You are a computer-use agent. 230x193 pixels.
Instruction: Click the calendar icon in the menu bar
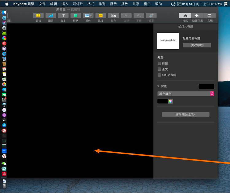pyautogui.click(x=179, y=4)
